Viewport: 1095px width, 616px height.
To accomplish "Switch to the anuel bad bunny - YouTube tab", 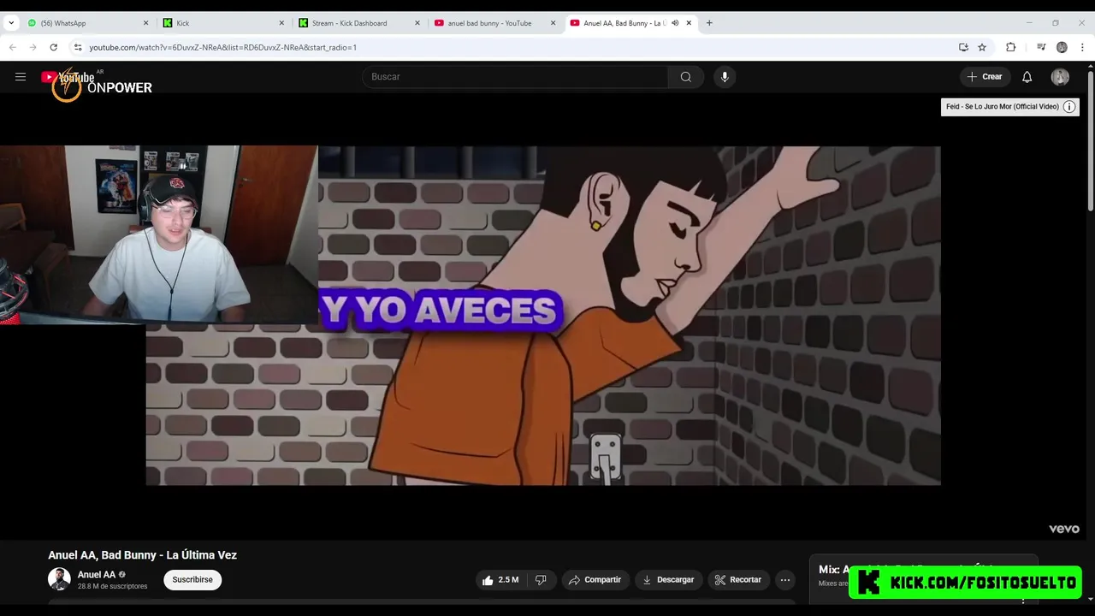I will pyautogui.click(x=495, y=23).
